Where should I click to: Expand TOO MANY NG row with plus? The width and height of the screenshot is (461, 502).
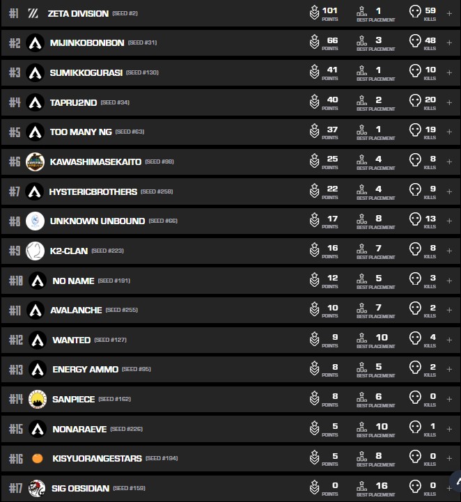[x=449, y=132]
